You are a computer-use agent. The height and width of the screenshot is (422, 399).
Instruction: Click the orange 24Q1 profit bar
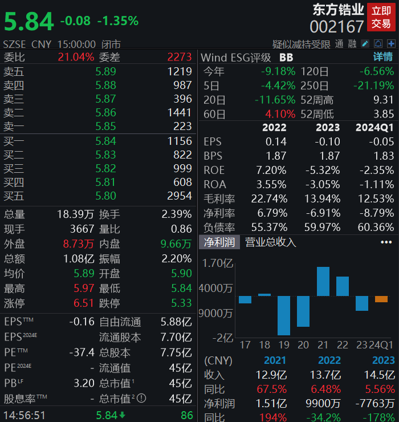[381, 299]
